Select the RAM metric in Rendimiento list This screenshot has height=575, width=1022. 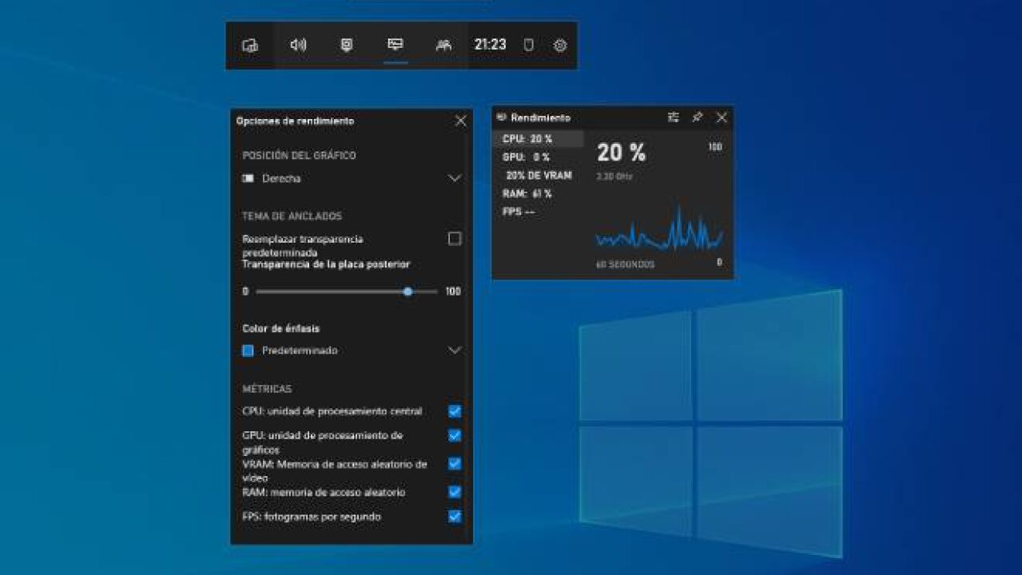(x=527, y=194)
